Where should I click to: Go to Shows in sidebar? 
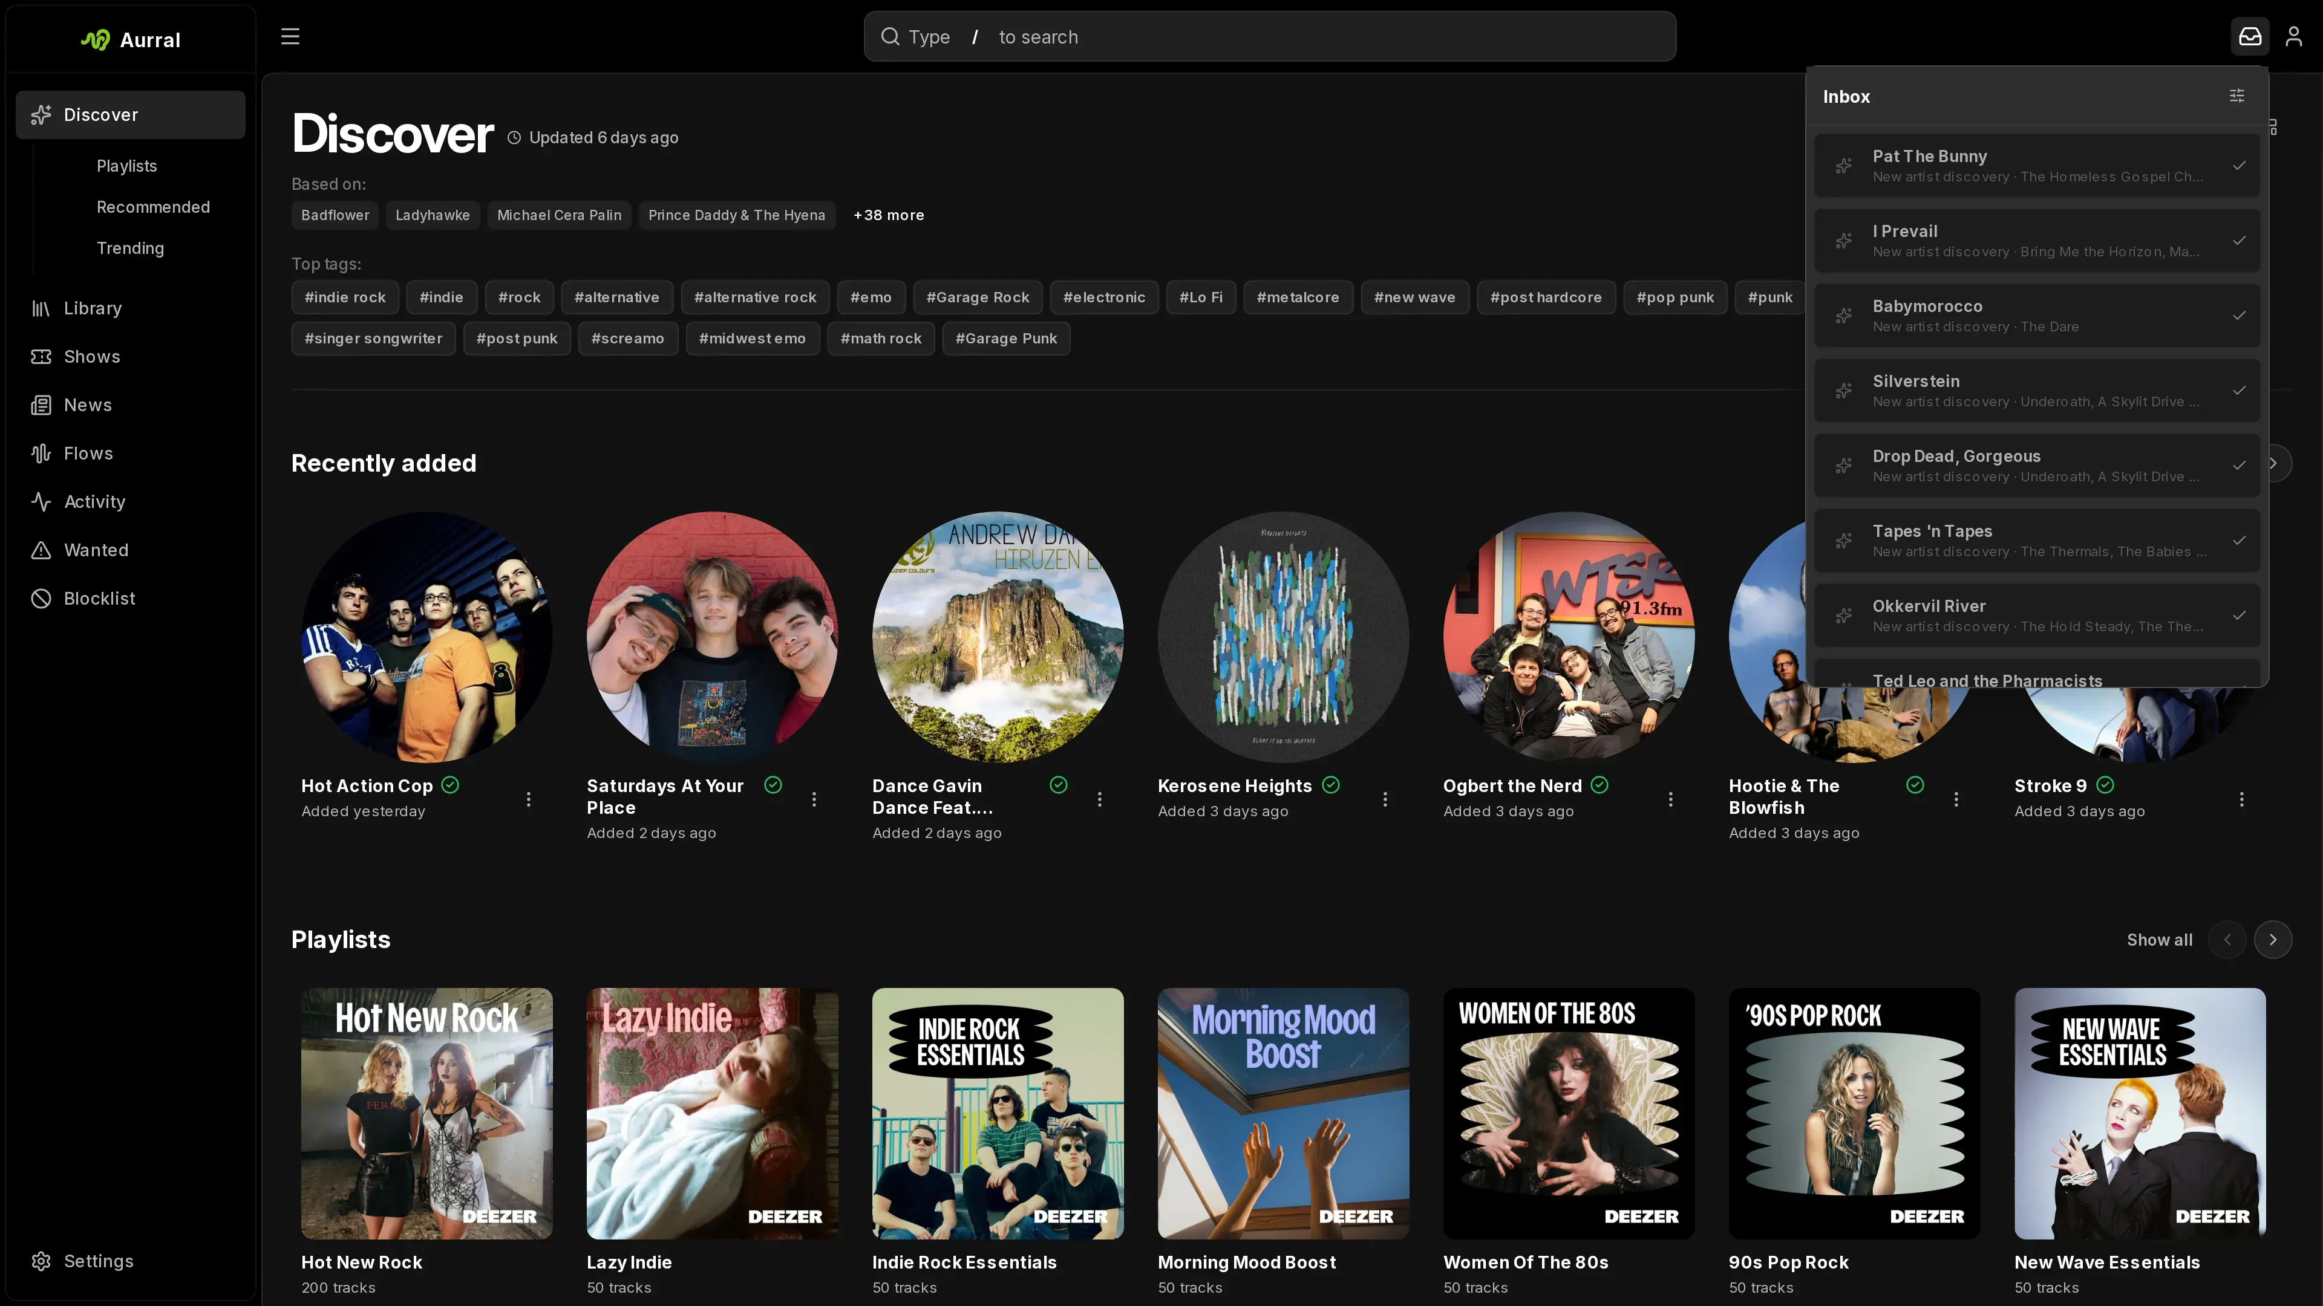(x=131, y=357)
